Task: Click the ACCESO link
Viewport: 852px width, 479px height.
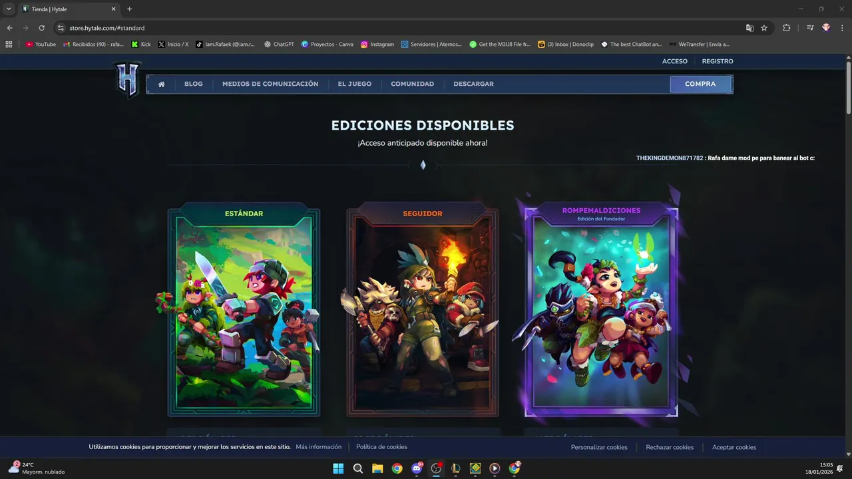Action: coord(675,61)
